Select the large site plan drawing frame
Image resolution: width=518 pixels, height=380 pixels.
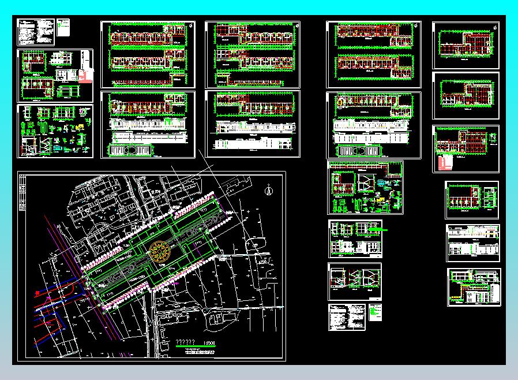pos(152,266)
